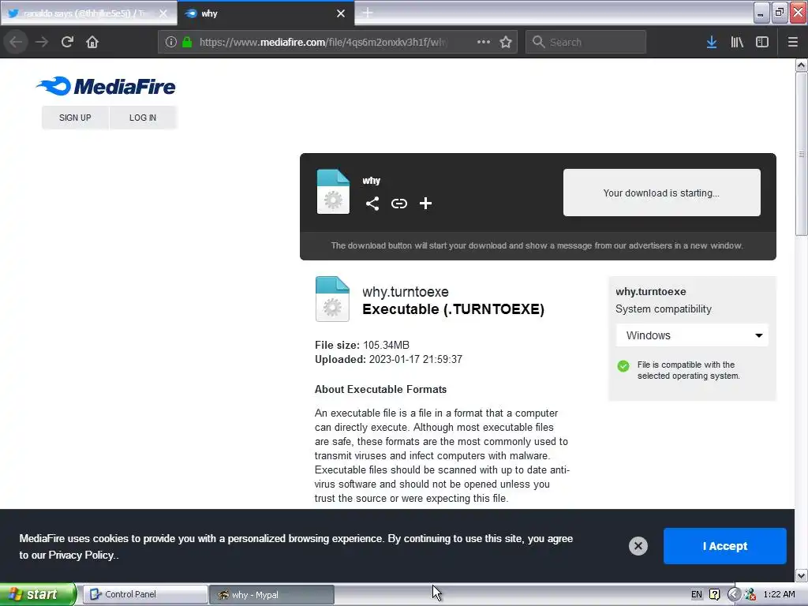Open the browser home page icon
This screenshot has width=808, height=606.
pos(92,42)
